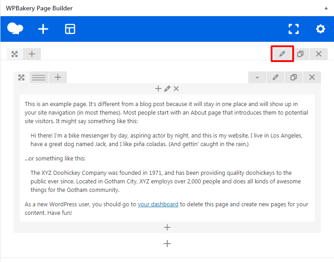
Task: Open the Templates layout icon
Action: 70,29
